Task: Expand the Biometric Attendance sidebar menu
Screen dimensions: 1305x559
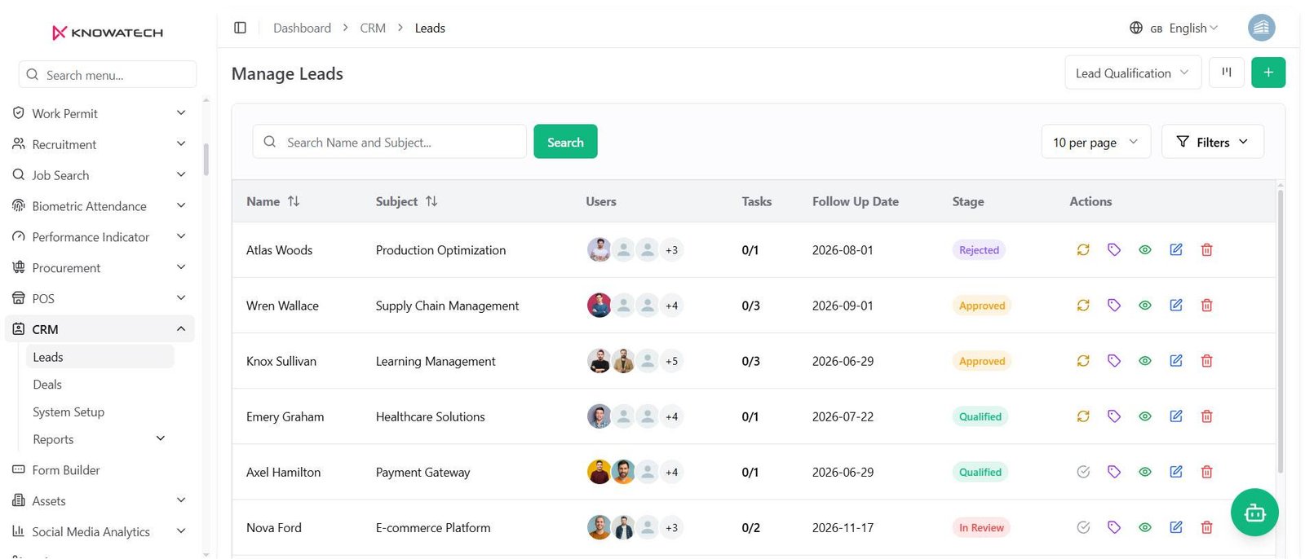Action: pyautogui.click(x=100, y=206)
